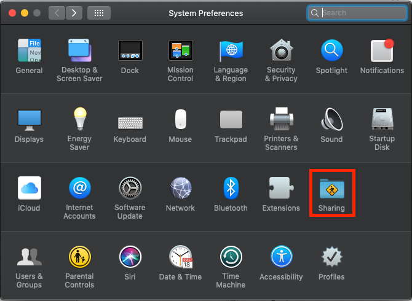Click the Show All grid button

tap(99, 13)
